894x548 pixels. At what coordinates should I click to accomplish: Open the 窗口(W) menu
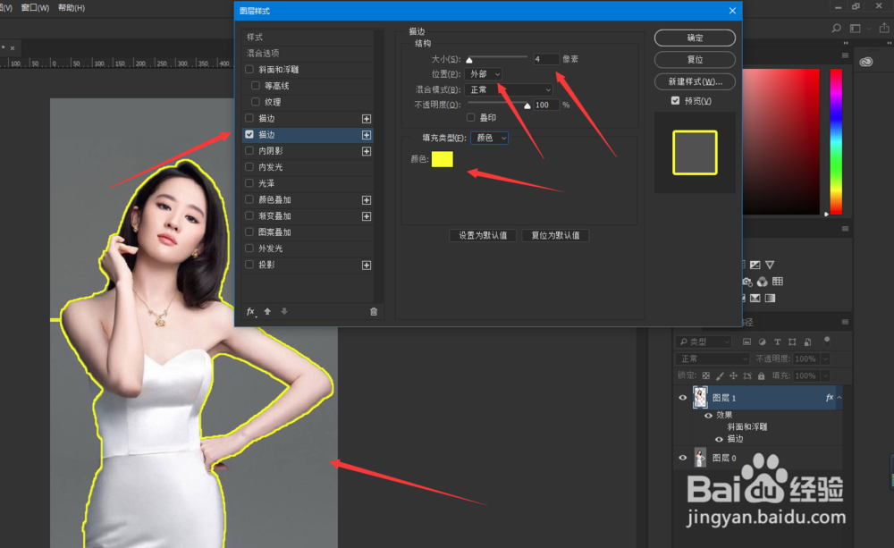click(x=35, y=8)
